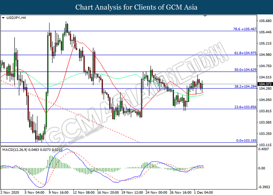Click the 104.980 price axis value
Image resolution: width=273 pixels, height=195 pixels.
pyautogui.click(x=265, y=55)
